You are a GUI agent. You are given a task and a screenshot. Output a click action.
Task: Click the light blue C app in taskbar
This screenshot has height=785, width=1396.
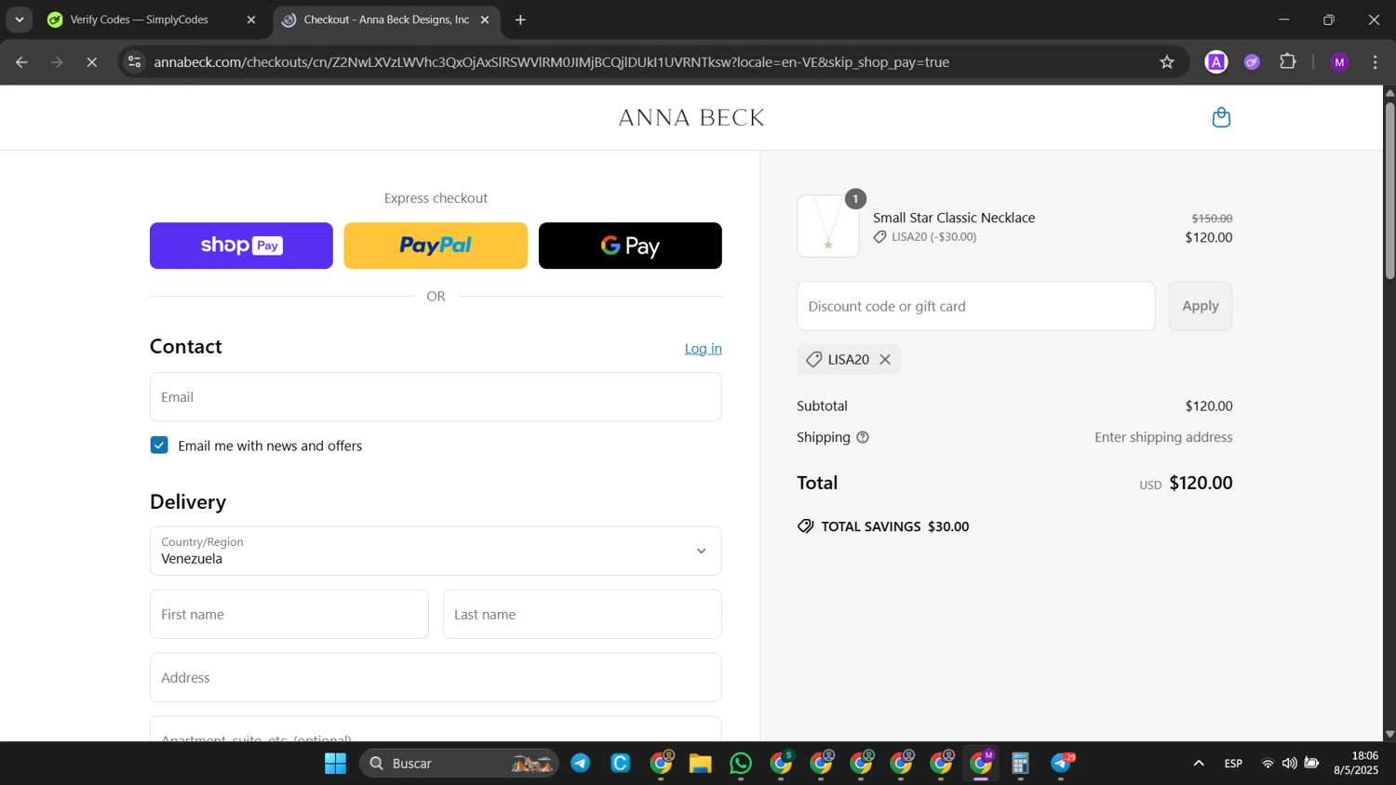621,764
